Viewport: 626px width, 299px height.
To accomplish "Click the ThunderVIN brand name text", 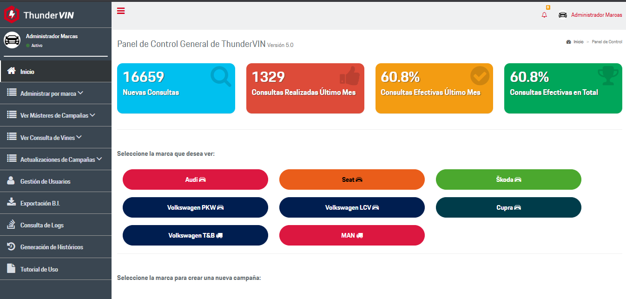I will (x=48, y=15).
